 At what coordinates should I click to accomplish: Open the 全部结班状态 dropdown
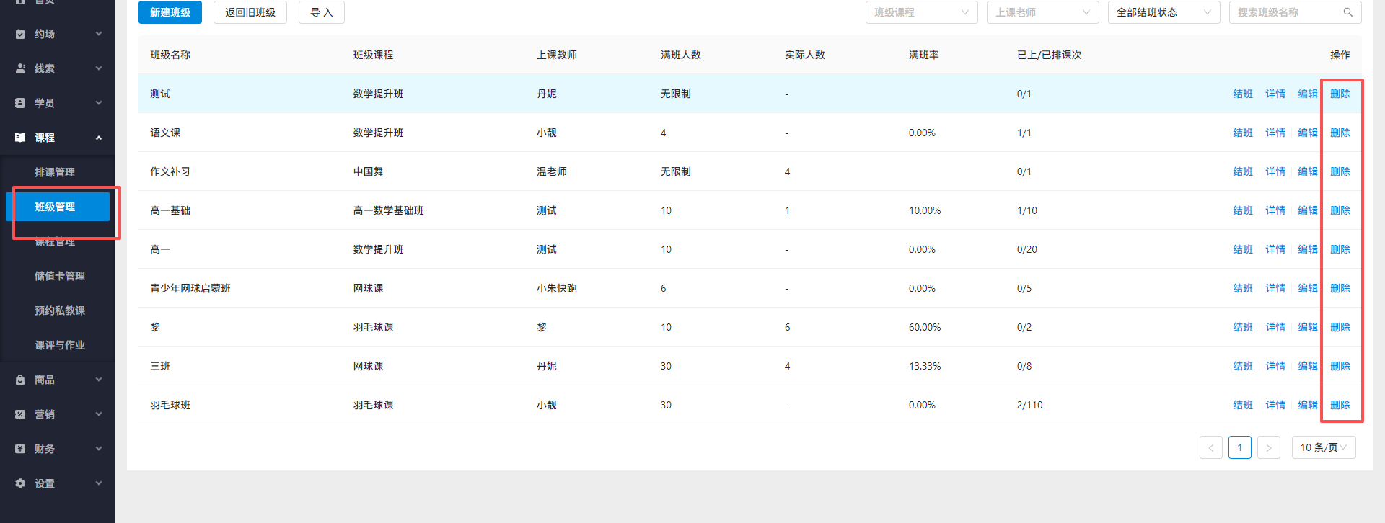pyautogui.click(x=1164, y=12)
